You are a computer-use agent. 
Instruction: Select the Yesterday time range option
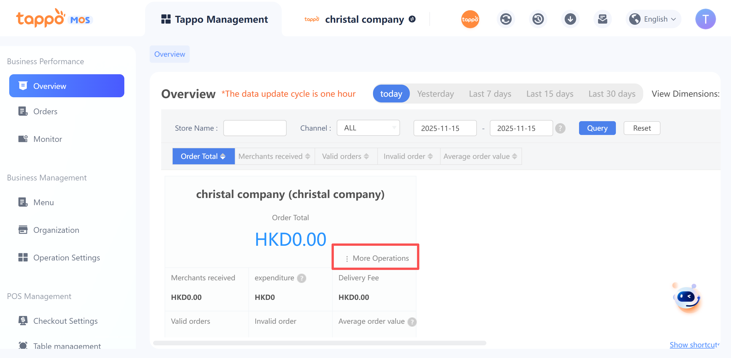pos(435,94)
